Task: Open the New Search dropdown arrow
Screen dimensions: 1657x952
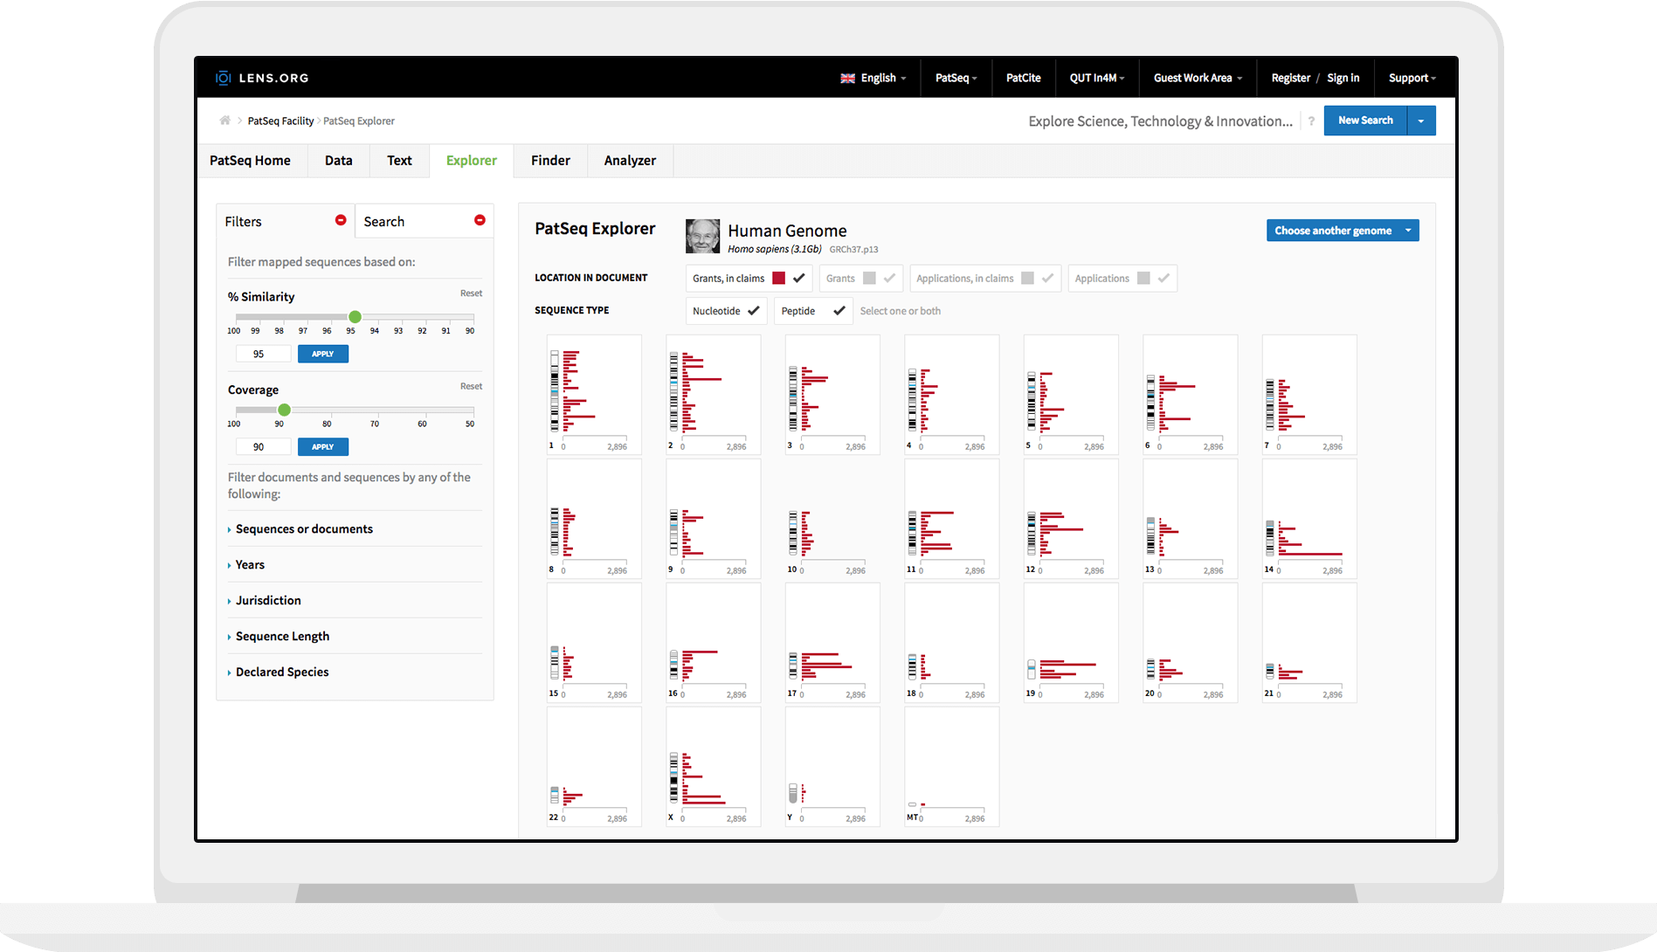Action: [1421, 121]
